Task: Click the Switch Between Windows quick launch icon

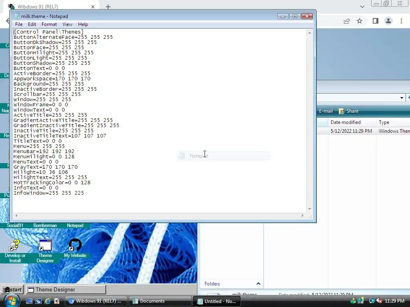Action: (38, 301)
